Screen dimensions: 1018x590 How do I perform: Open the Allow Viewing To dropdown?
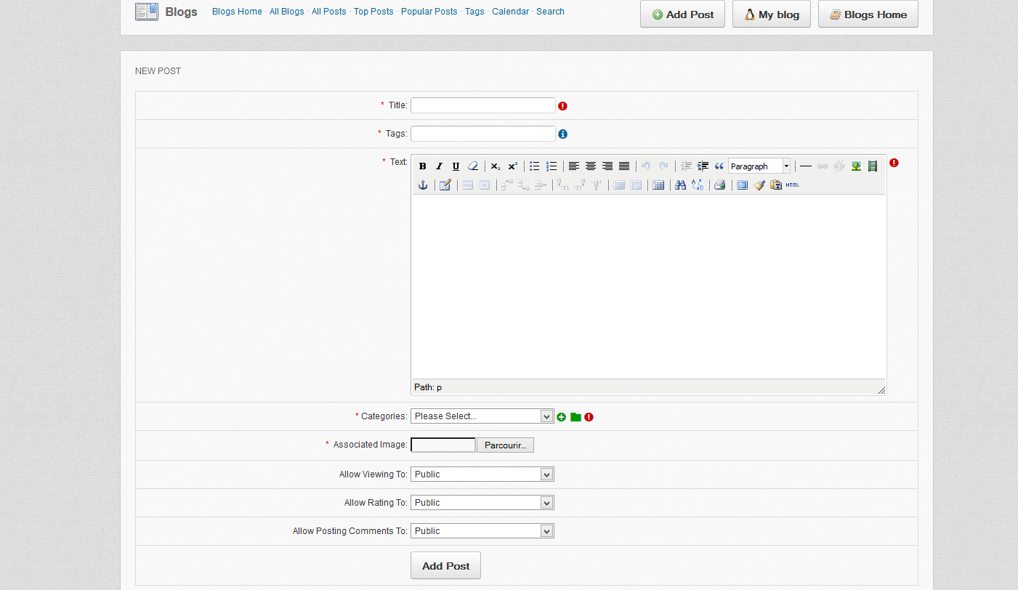[x=482, y=474]
